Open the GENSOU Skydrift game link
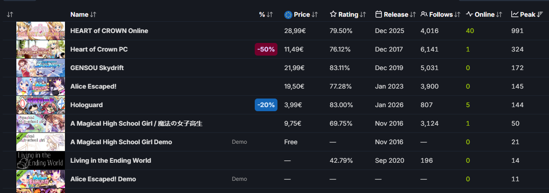 (97, 68)
